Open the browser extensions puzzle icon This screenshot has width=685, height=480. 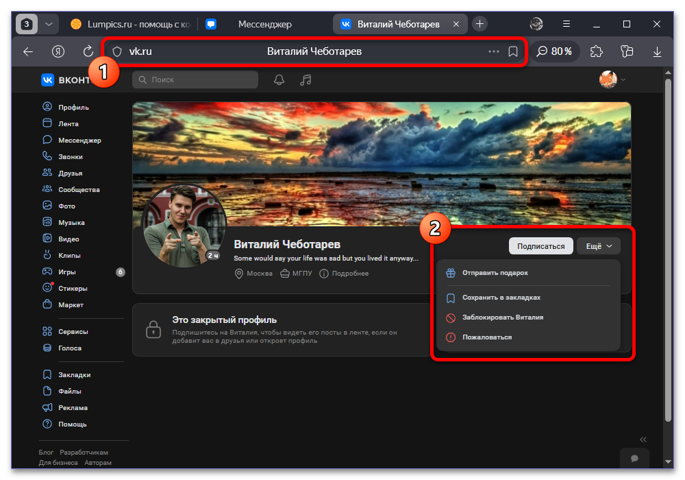pos(597,51)
